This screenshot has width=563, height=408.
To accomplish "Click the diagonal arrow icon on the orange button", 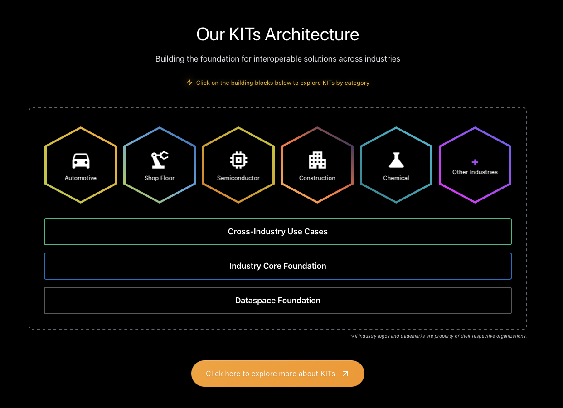I will 345,374.
